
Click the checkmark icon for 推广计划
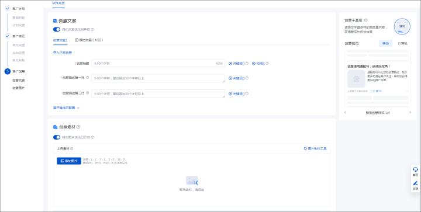[x=8, y=9]
